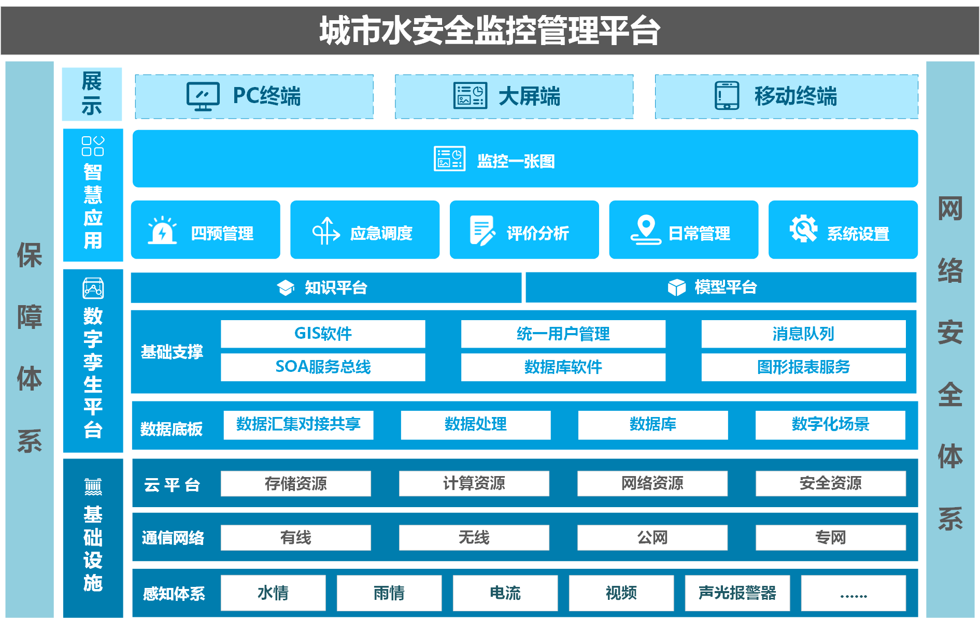Click the 保障体系 left side panel
This screenshot has width=980, height=618.
[30, 339]
